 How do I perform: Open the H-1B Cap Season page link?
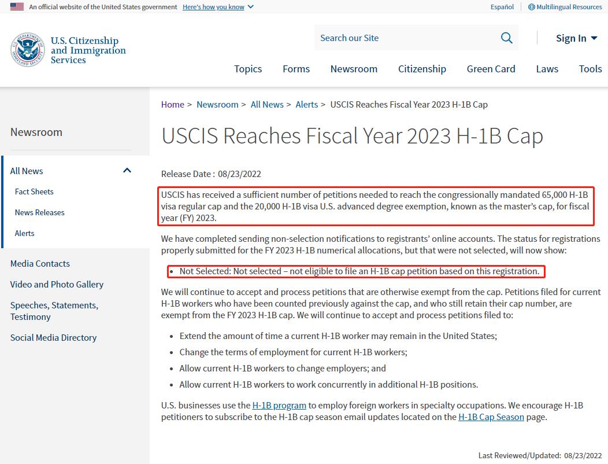point(491,417)
